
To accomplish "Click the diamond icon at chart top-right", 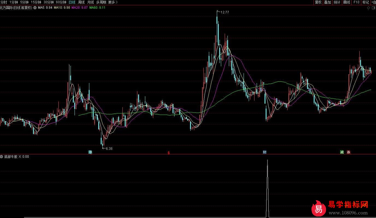I will pos(368,8).
